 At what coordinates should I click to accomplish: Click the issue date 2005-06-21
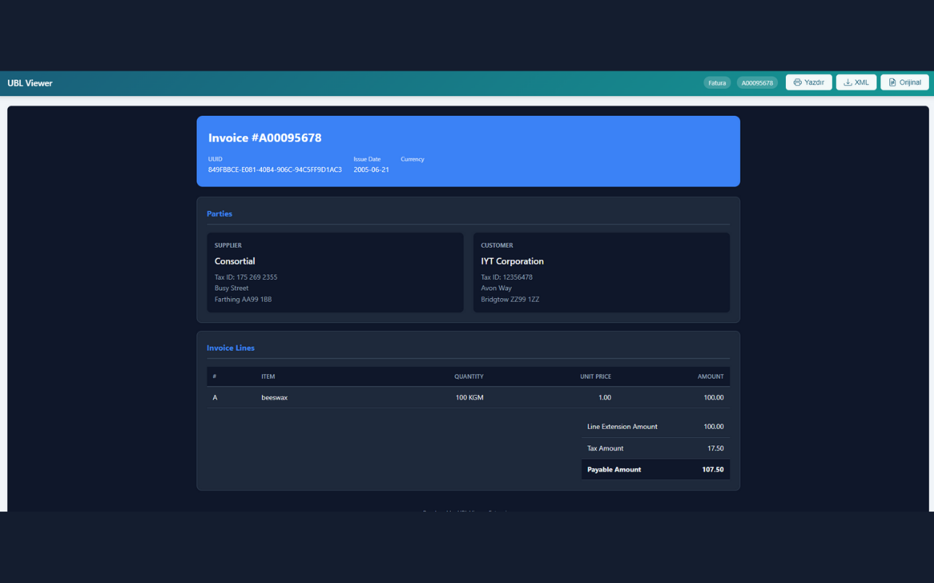pyautogui.click(x=371, y=170)
